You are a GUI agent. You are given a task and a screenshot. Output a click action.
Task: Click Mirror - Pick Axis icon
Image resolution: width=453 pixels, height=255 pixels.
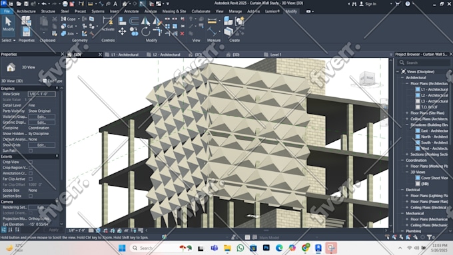click(146, 21)
